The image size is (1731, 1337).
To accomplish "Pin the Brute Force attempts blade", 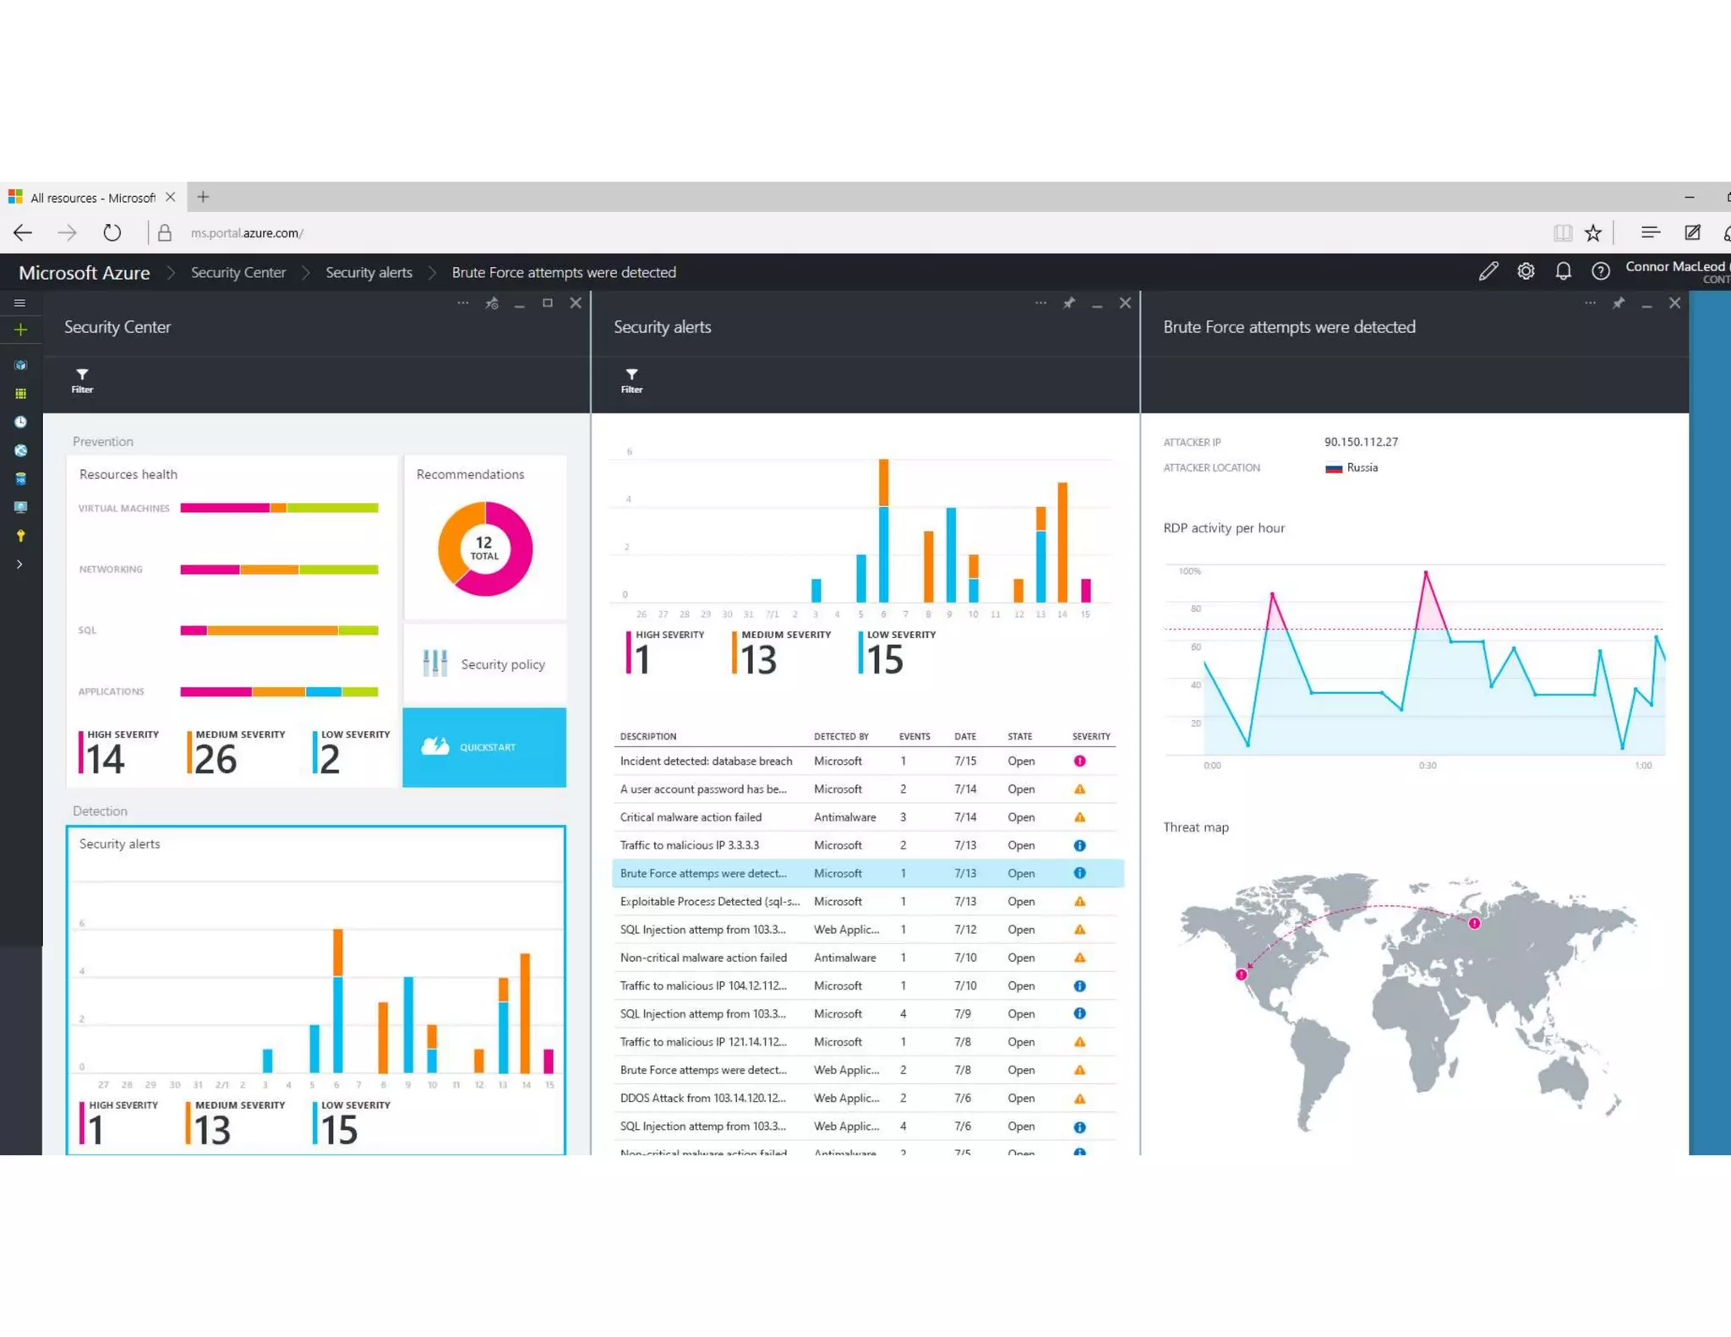I will click(1618, 303).
